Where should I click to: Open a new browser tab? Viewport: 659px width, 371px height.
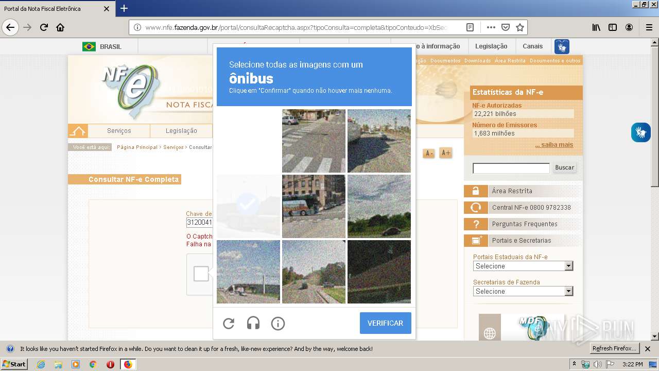tap(124, 8)
